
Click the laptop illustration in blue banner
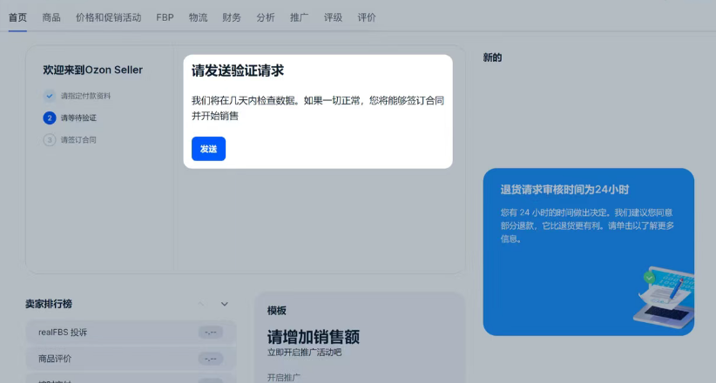(x=665, y=297)
